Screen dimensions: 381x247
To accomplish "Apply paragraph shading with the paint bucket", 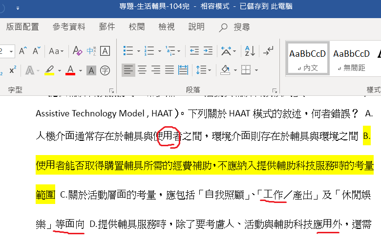I will point(225,70).
